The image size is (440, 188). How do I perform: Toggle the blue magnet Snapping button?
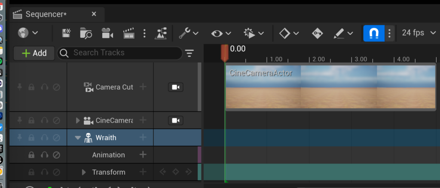(373, 33)
